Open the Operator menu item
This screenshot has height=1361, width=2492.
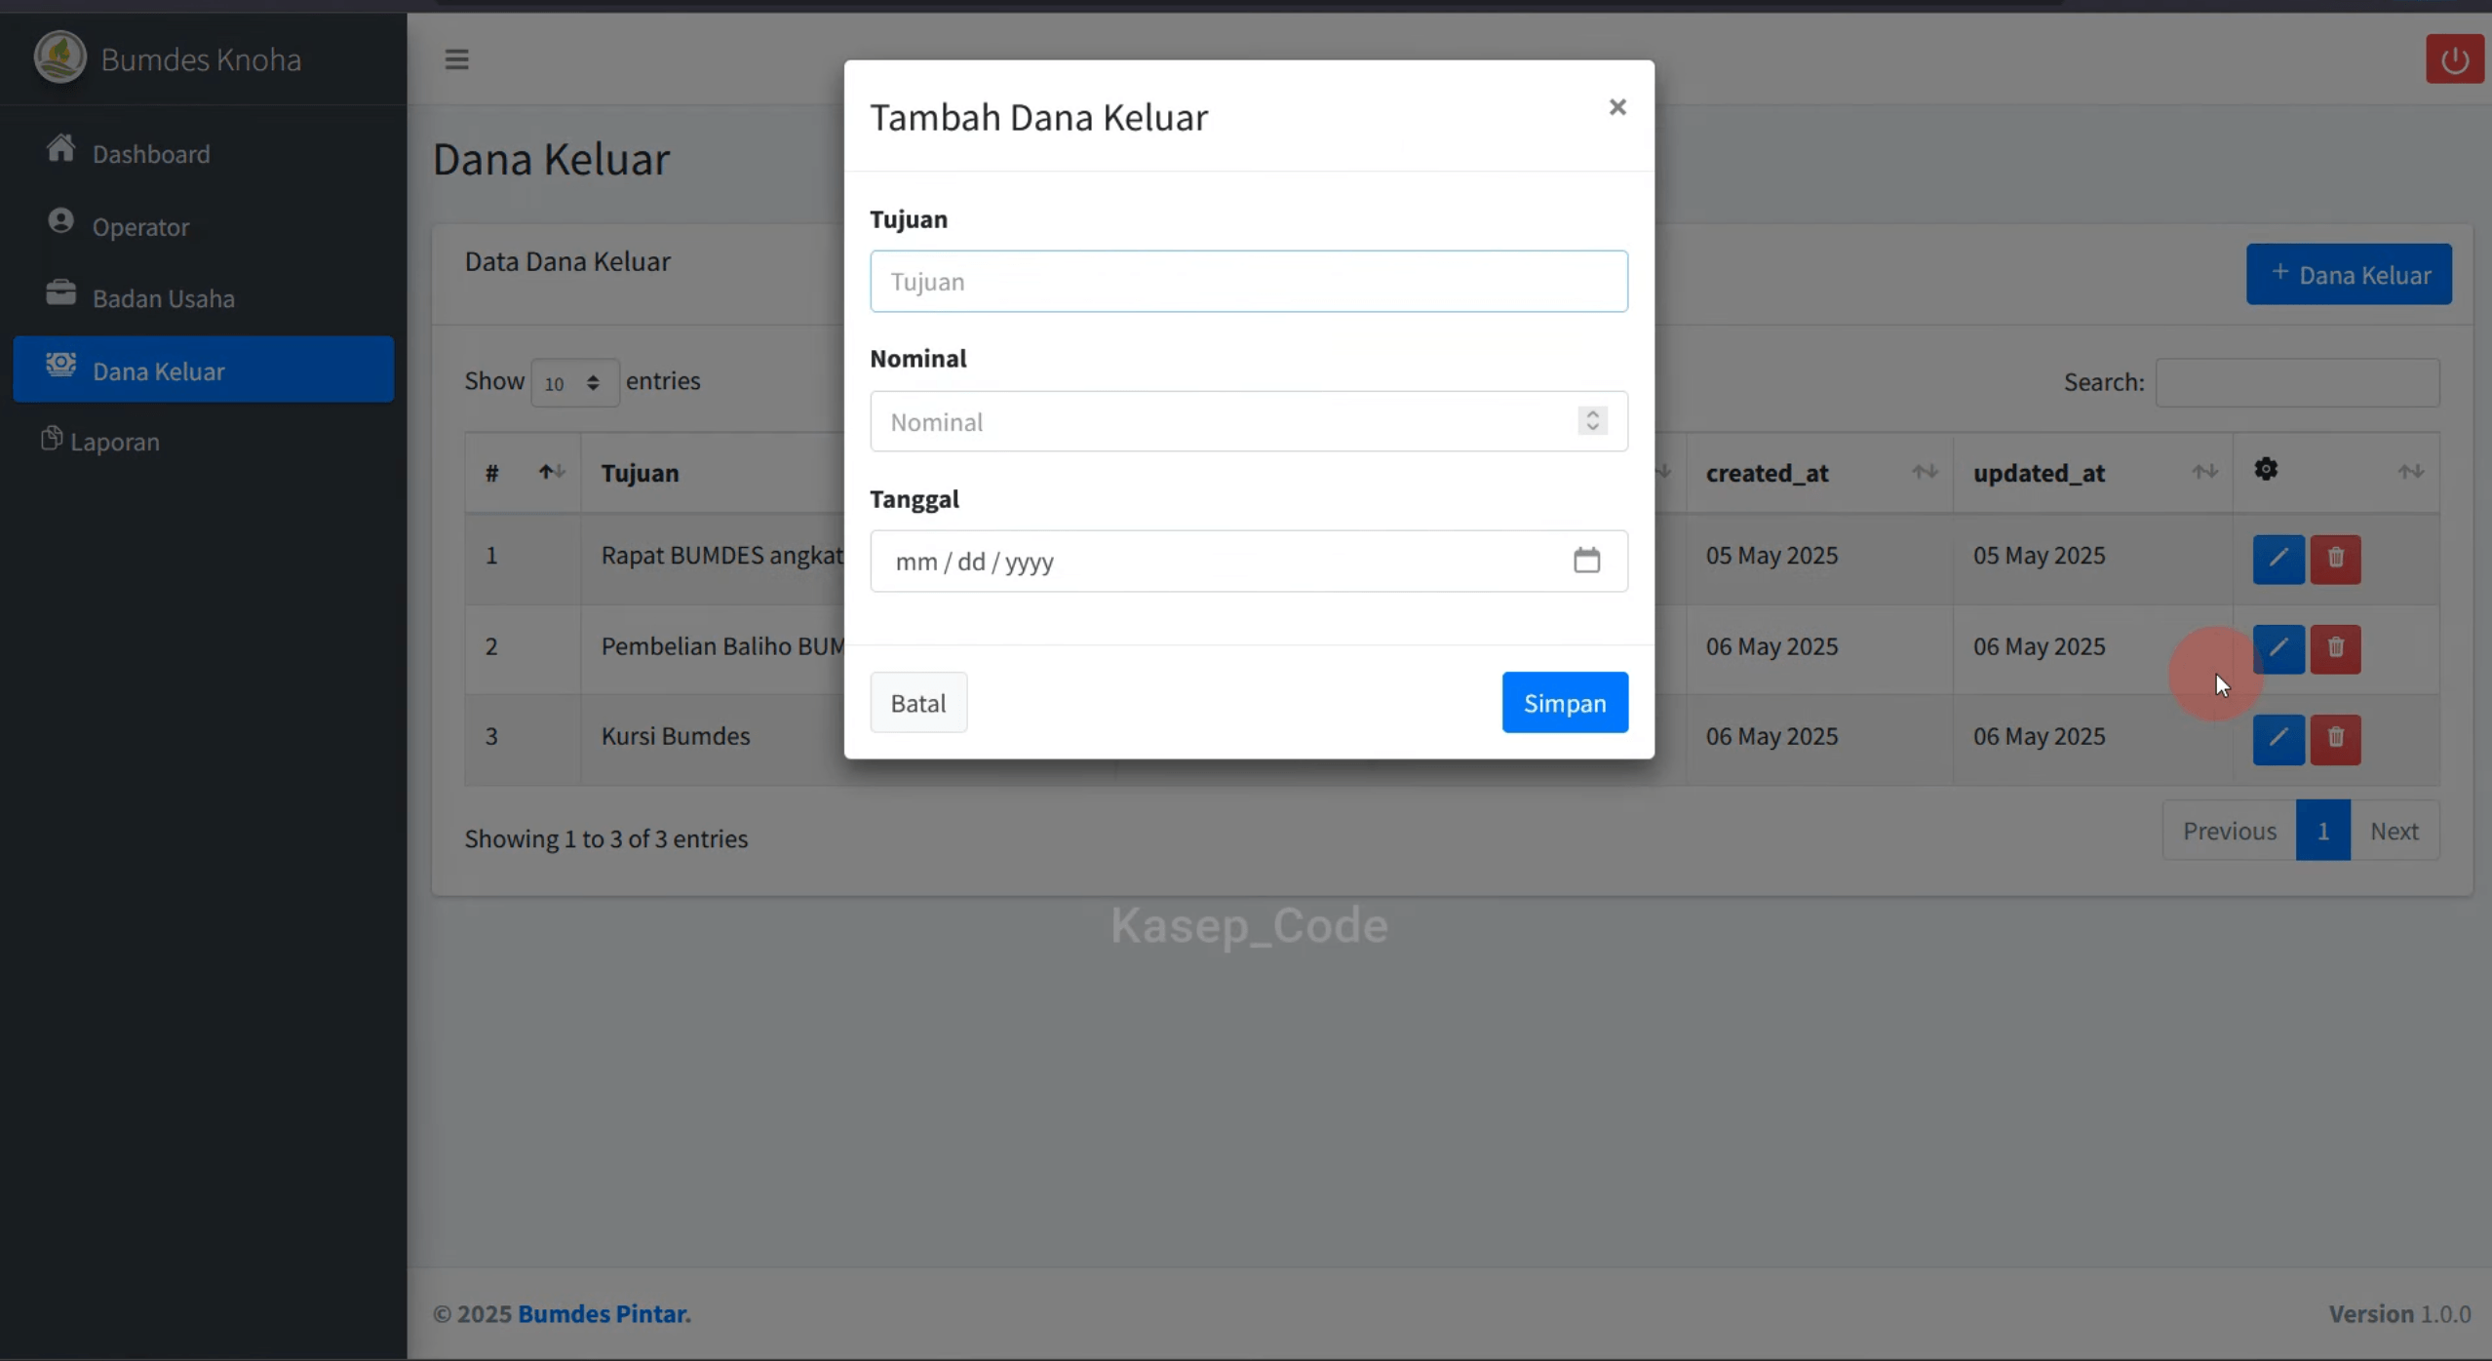click(203, 226)
